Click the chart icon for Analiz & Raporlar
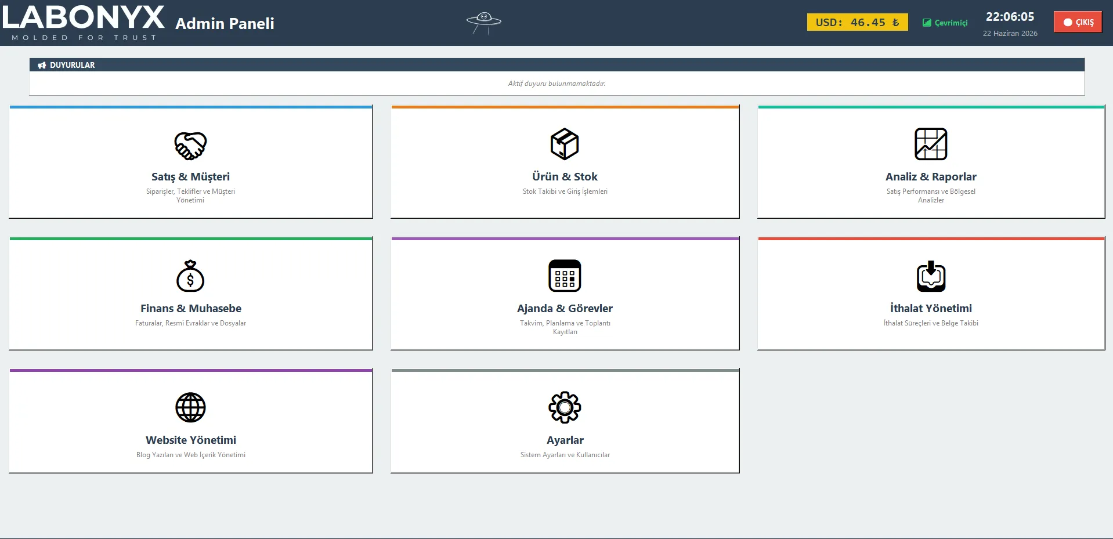 (x=931, y=144)
